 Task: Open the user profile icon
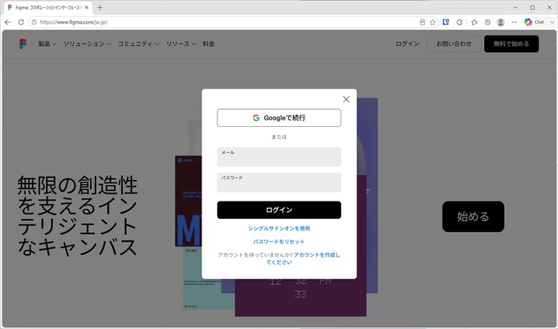pyautogui.click(x=501, y=22)
